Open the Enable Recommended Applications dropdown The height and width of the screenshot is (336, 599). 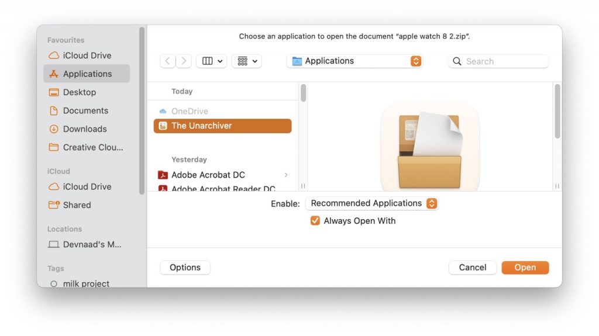[x=371, y=203]
